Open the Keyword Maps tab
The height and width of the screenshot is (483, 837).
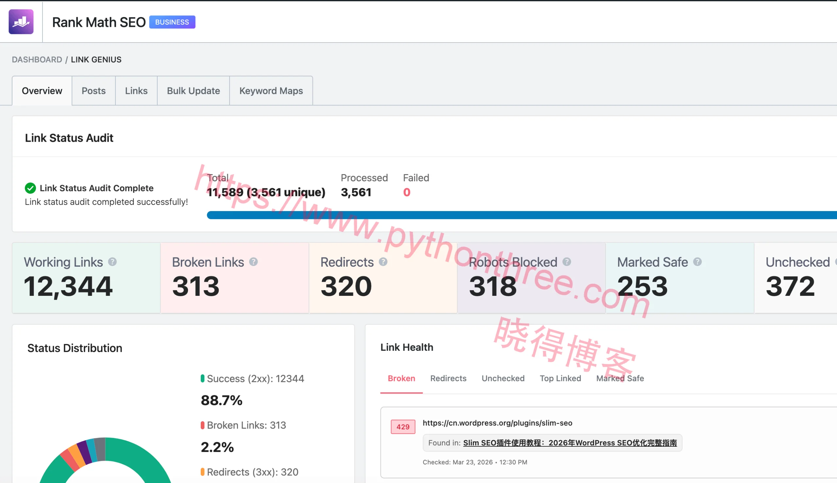click(x=271, y=91)
